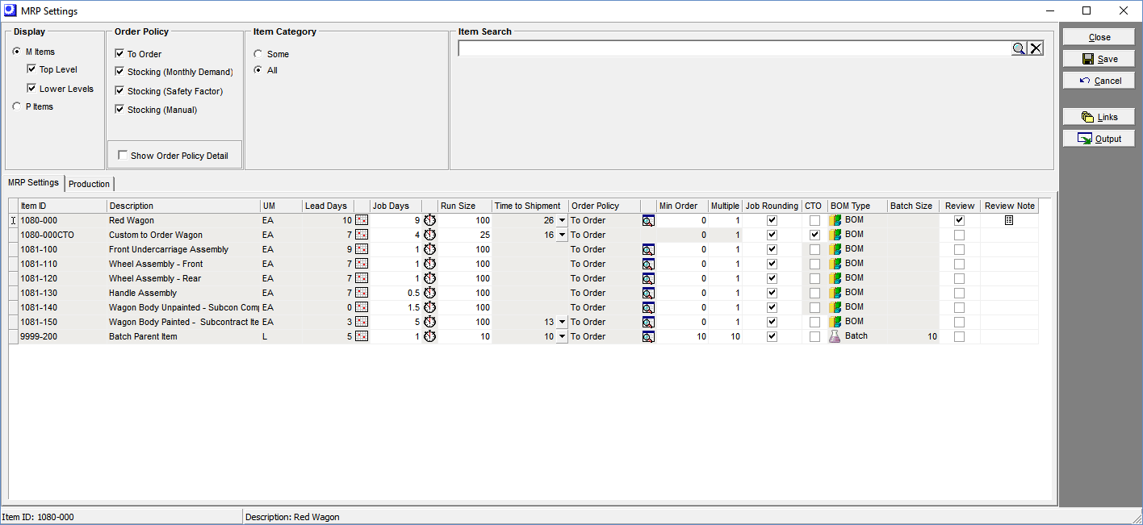Click the Job Days stopwatch icon for Handle Assembly
The image size is (1143, 525).
(429, 293)
